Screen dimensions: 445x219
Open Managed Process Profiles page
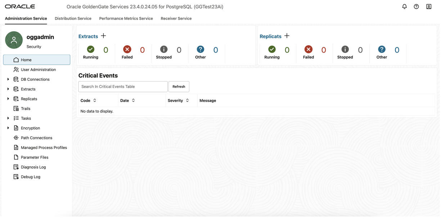coord(44,147)
